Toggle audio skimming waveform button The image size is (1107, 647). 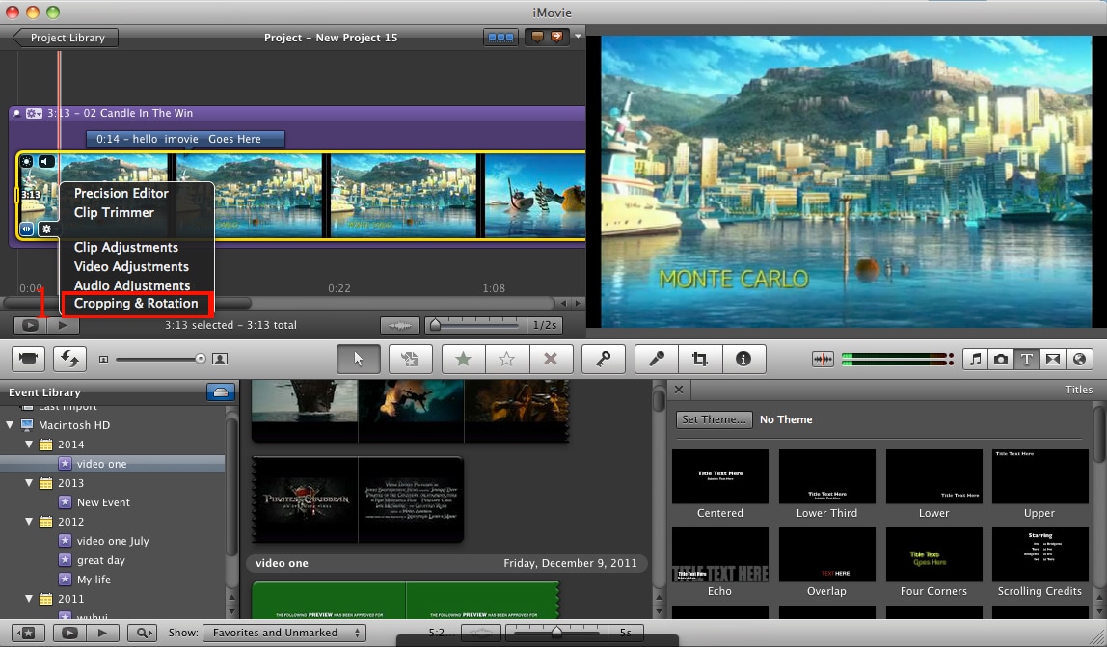823,359
